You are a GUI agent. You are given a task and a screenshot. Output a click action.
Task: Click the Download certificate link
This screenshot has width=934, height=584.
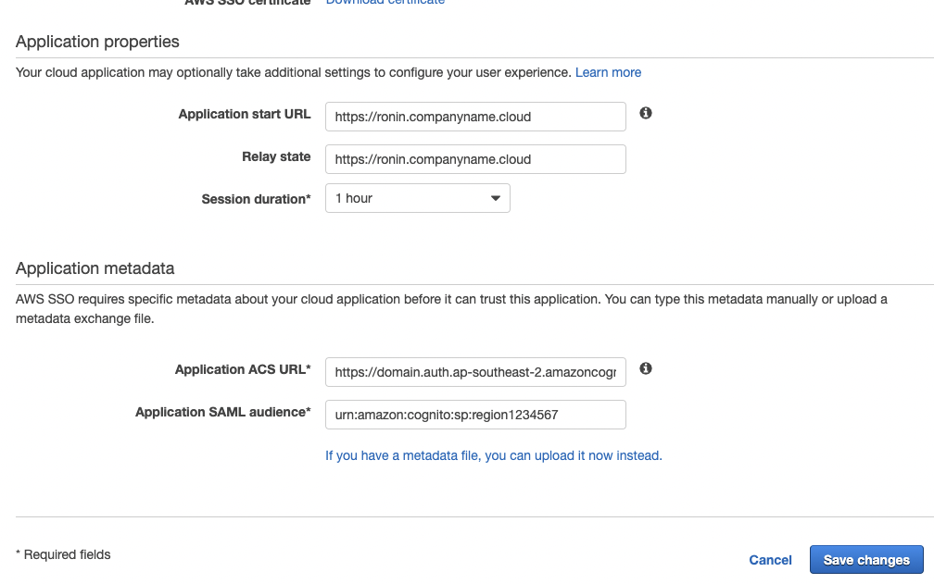tap(385, 3)
